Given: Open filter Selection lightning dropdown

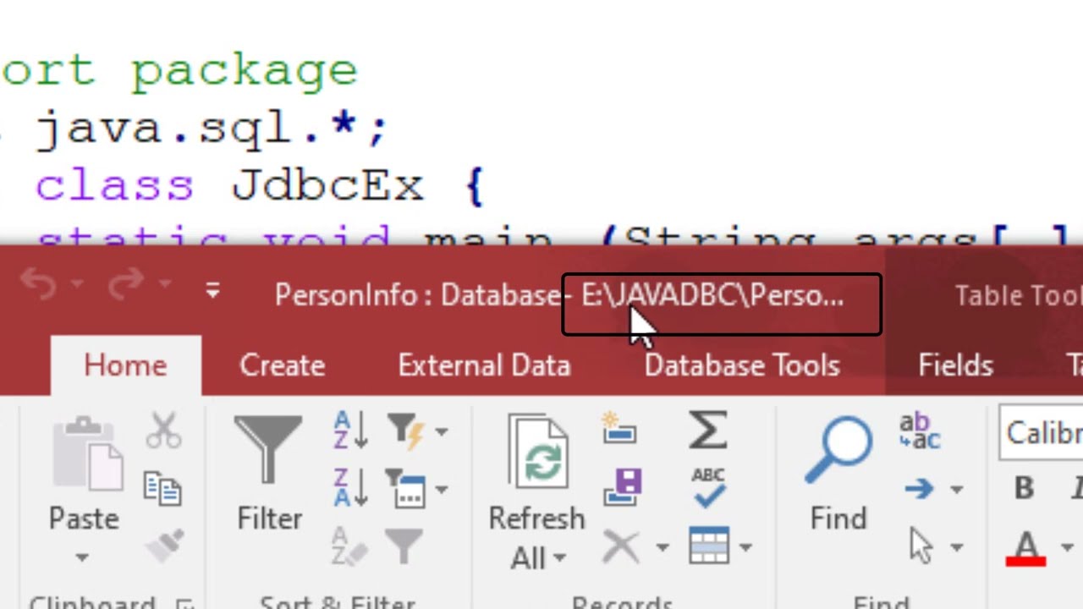Looking at the screenshot, I should tap(441, 431).
